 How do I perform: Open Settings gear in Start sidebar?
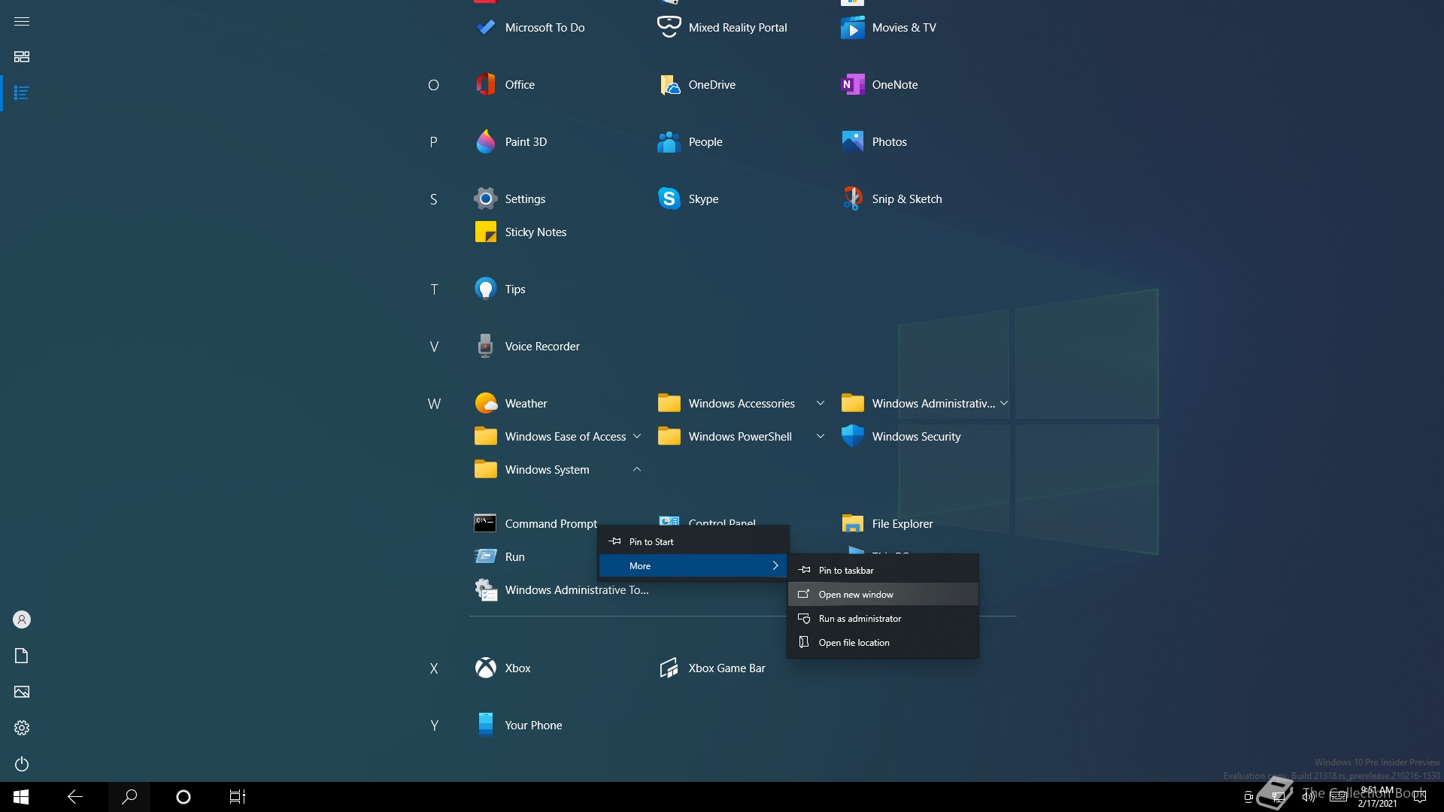pyautogui.click(x=22, y=729)
